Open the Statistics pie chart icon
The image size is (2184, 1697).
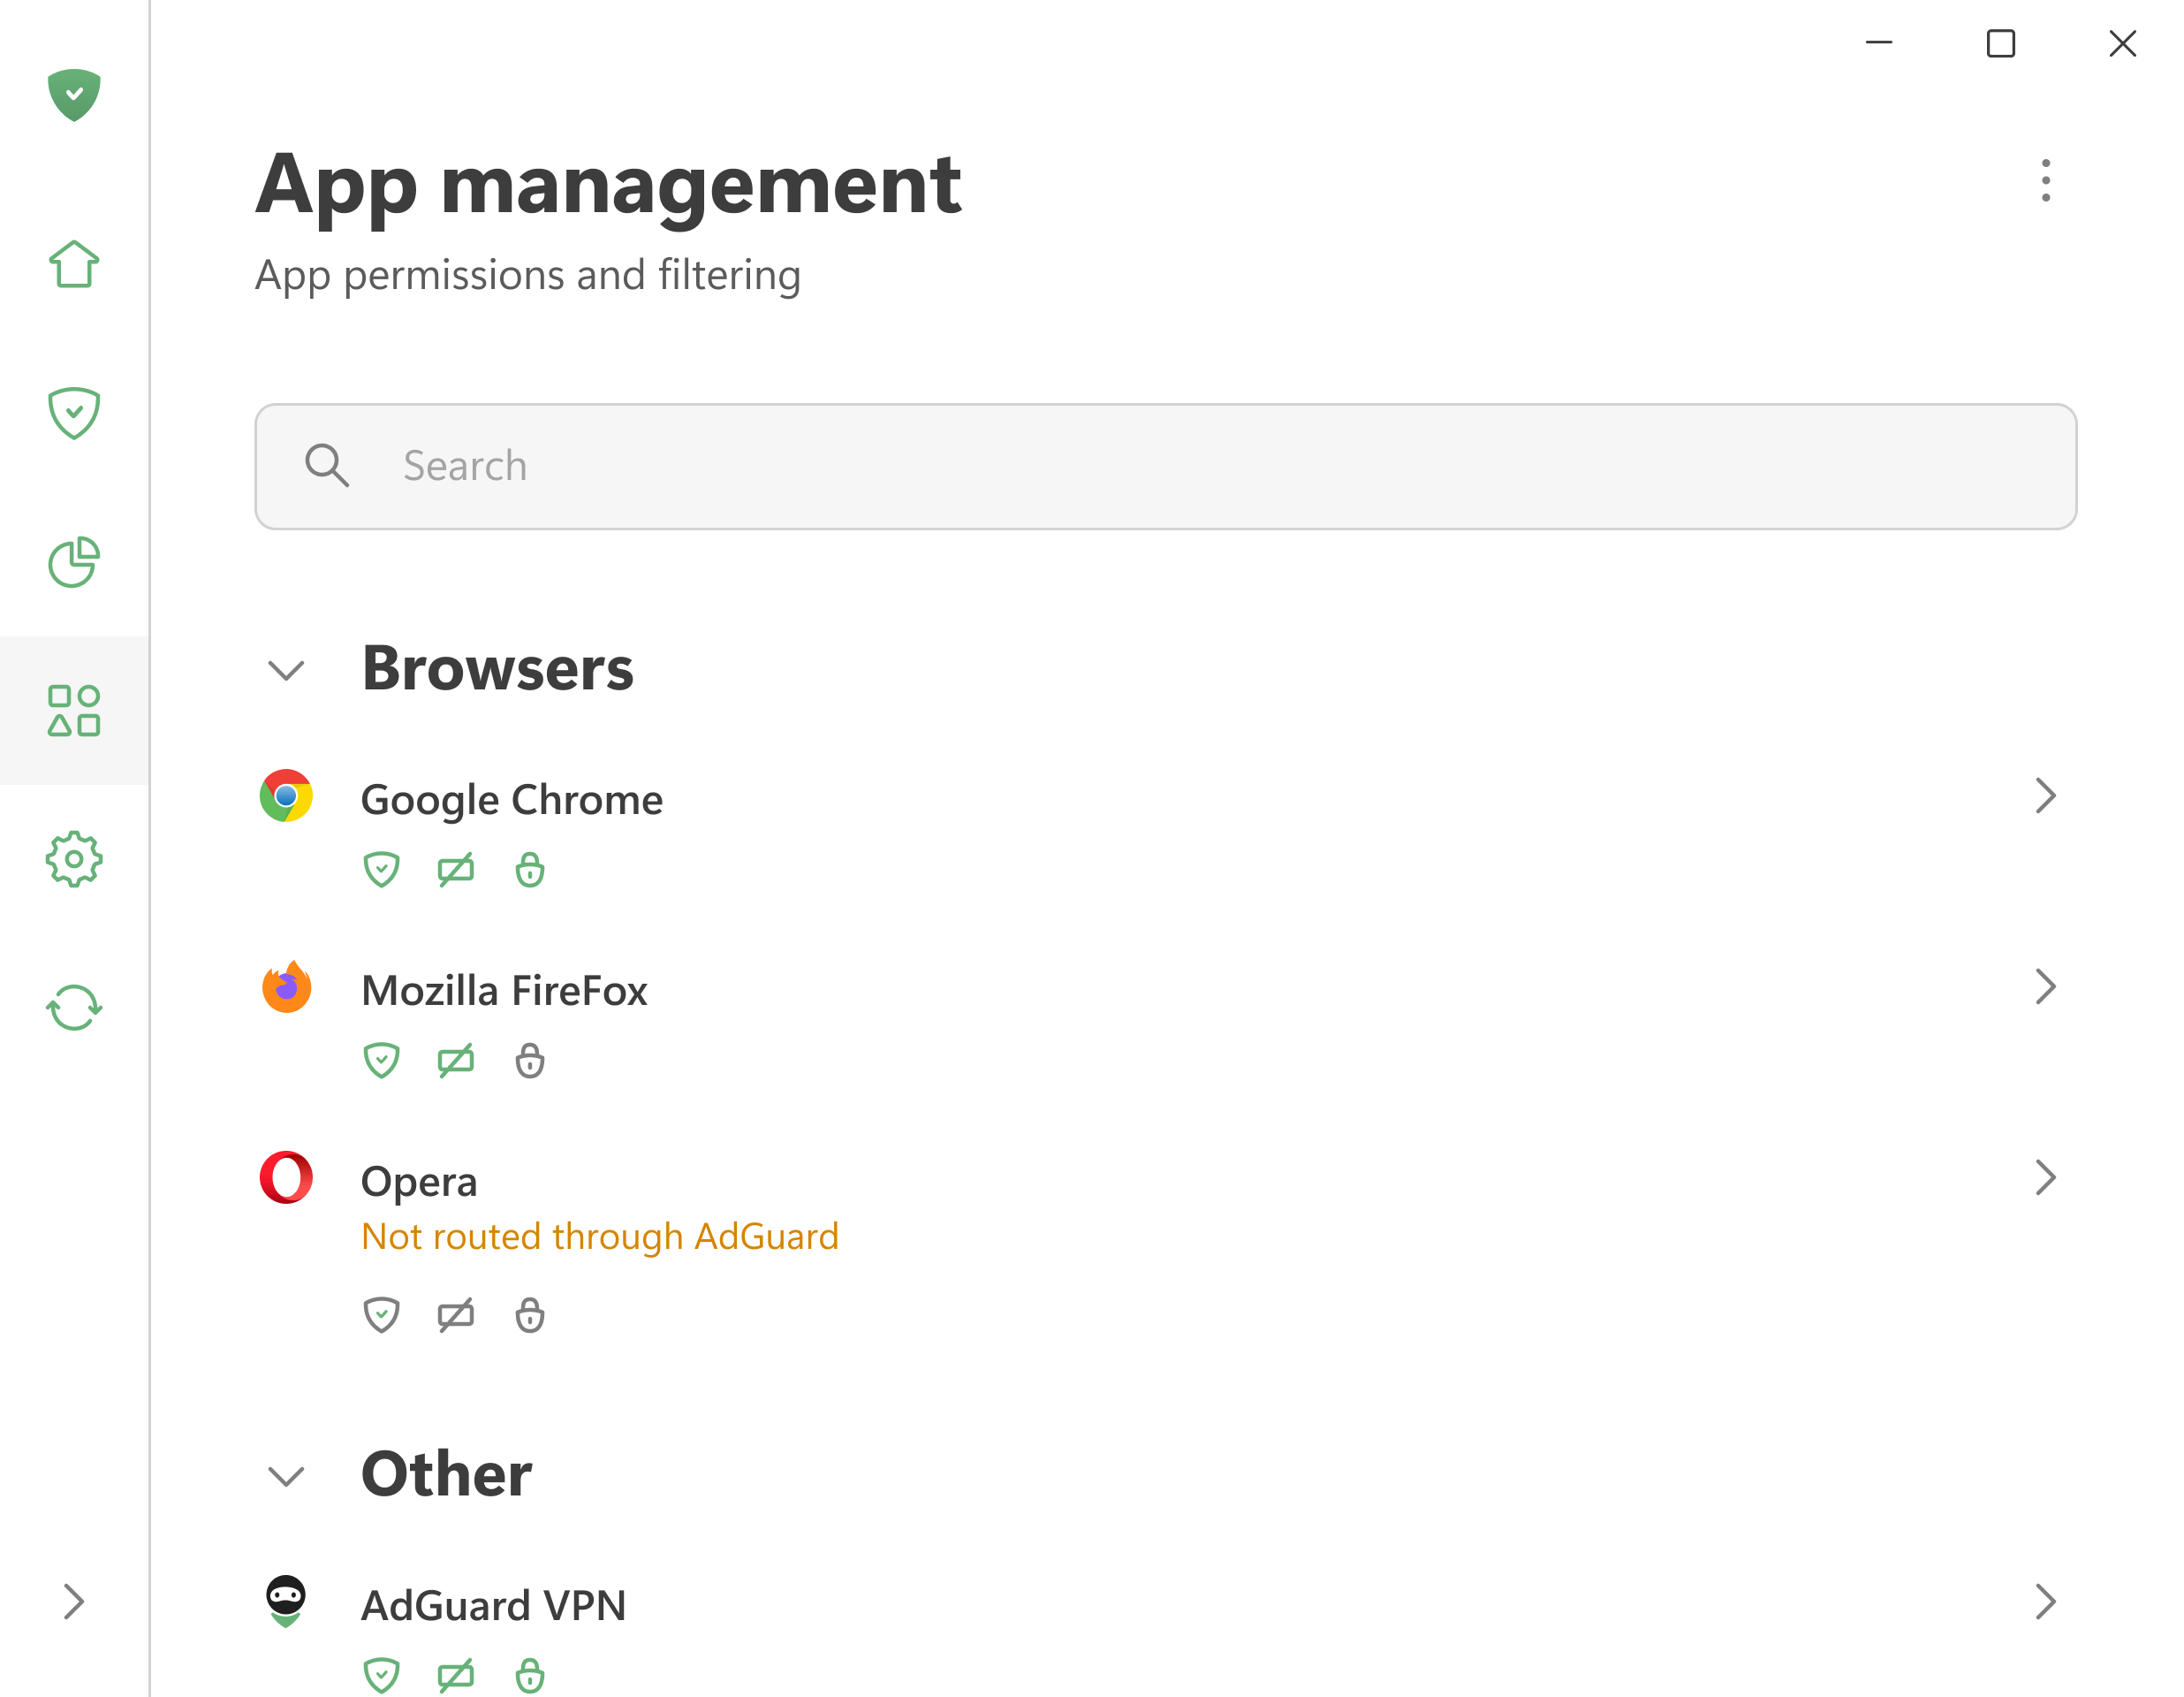[74, 562]
